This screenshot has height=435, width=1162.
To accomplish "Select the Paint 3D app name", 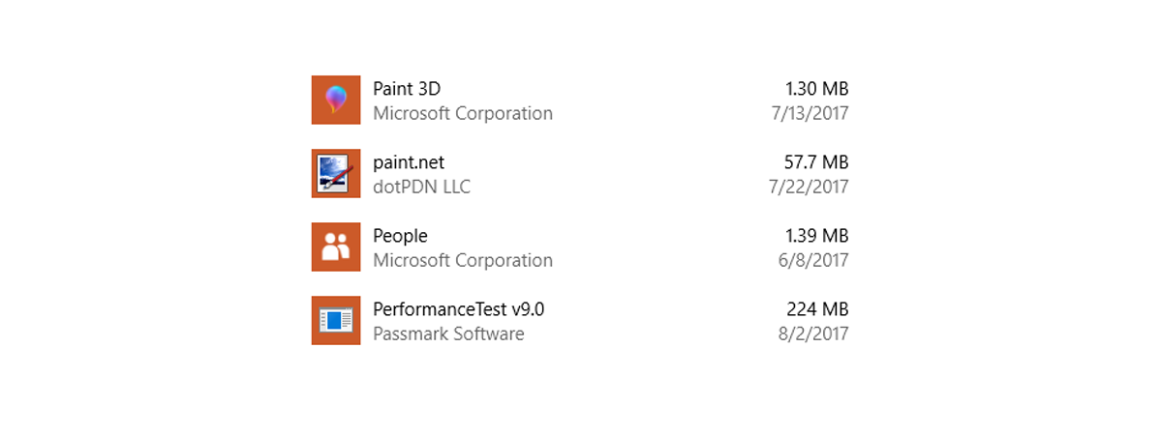I will [x=407, y=89].
